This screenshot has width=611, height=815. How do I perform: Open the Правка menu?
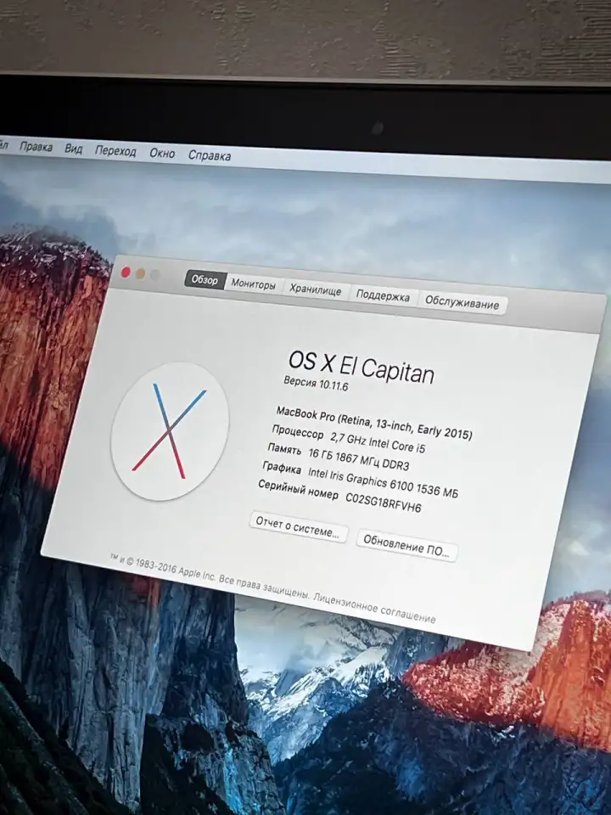pos(36,147)
